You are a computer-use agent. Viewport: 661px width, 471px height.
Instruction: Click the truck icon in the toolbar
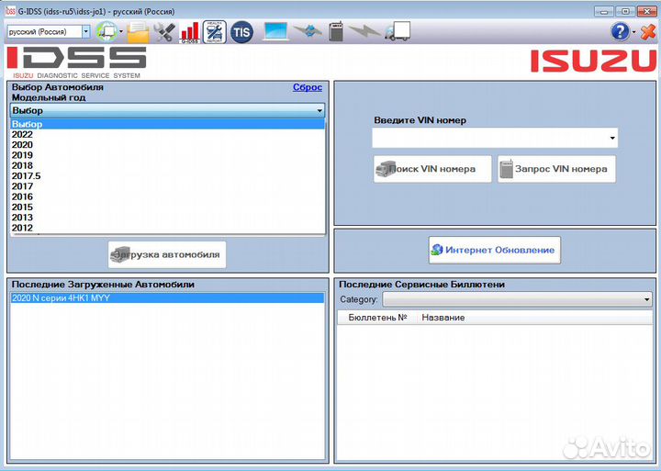tap(397, 32)
